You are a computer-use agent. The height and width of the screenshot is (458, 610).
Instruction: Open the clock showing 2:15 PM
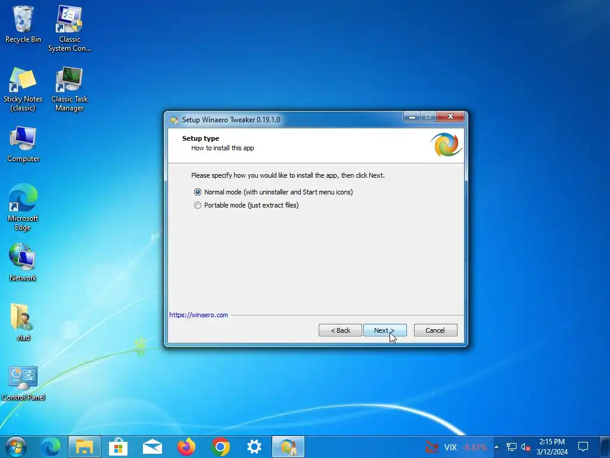pos(552,447)
